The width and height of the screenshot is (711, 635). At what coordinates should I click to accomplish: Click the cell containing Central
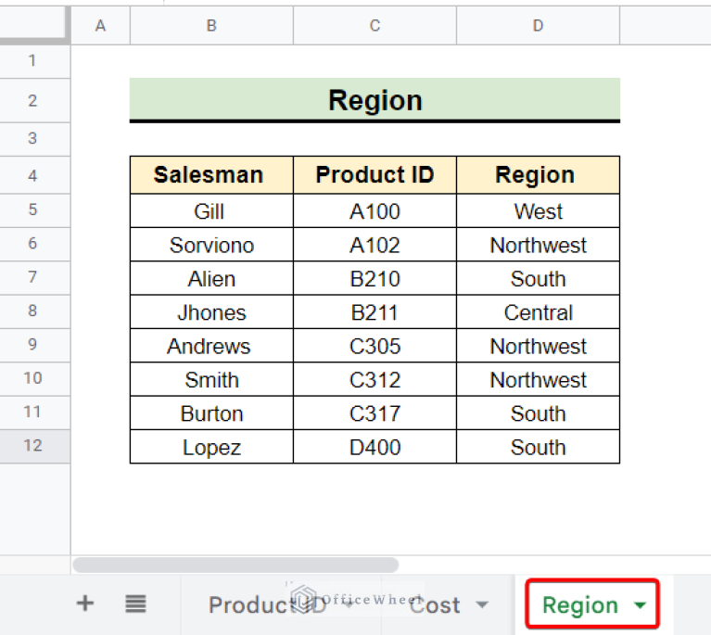coord(538,312)
